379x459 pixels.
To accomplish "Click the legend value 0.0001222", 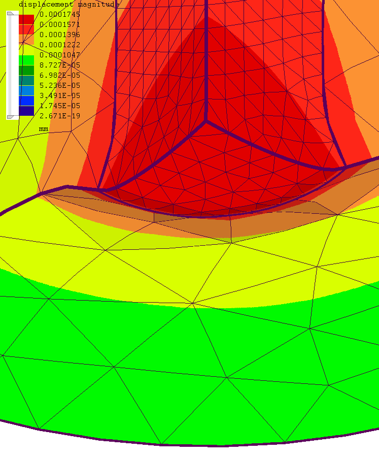I will coord(60,45).
